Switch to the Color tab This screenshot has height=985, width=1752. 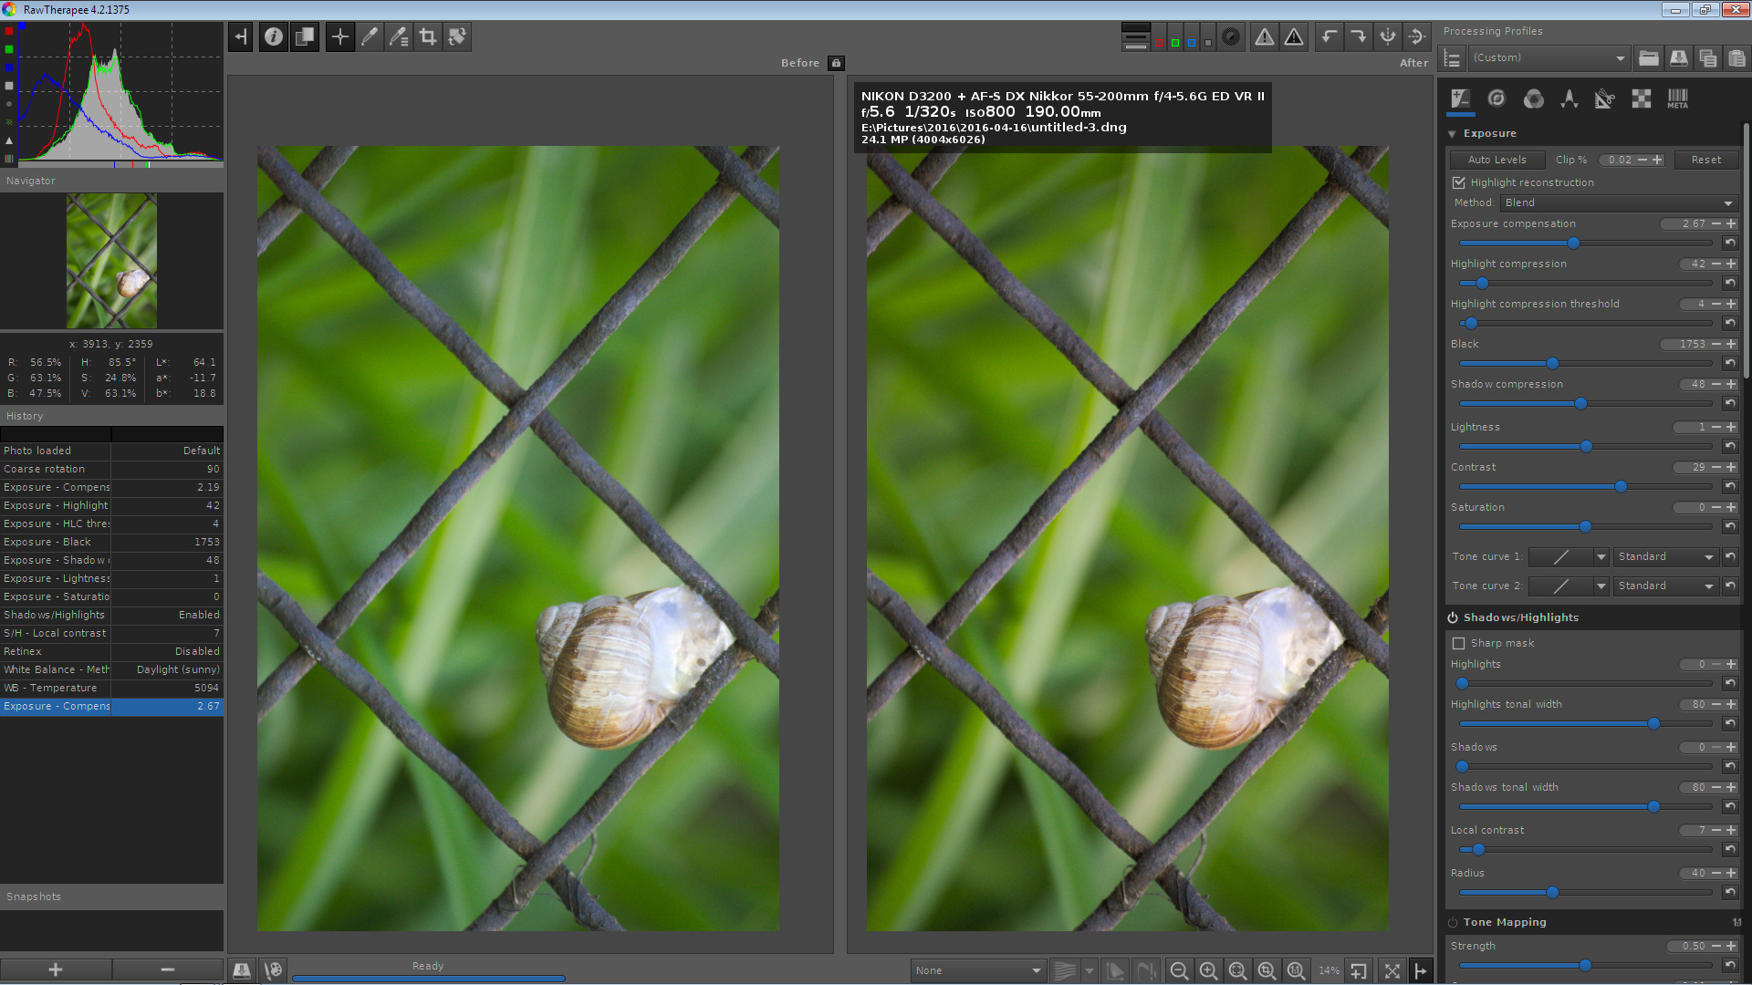1533,98
